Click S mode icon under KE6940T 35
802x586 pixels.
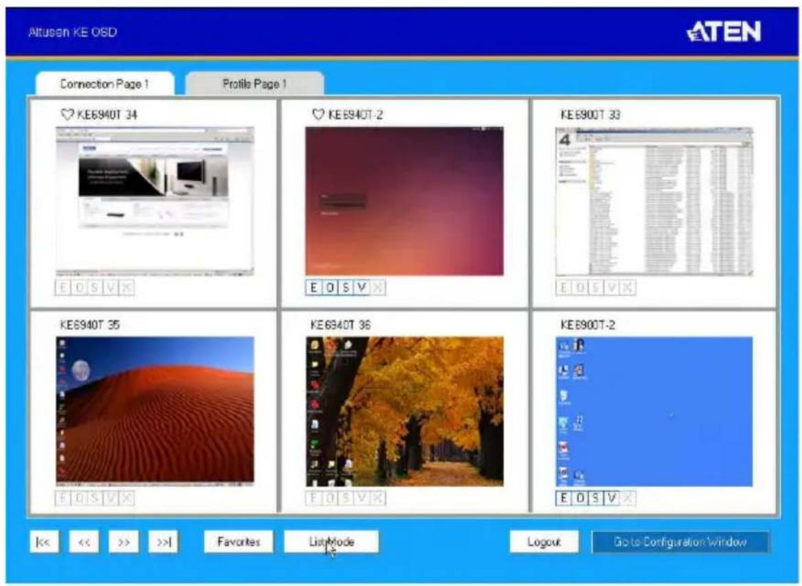[94, 497]
